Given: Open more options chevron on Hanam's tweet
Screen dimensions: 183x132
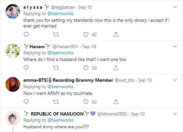Looking at the screenshot, I should (x=175, y=47).
